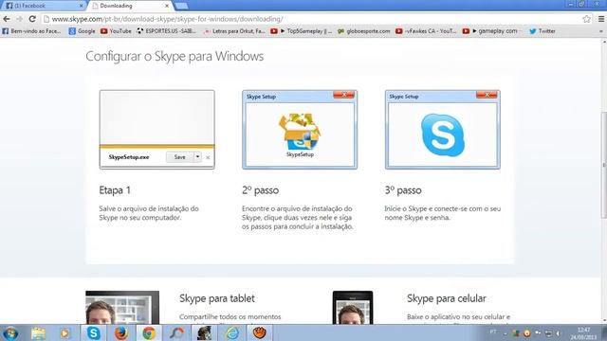
Task: Open the Chrome menu icon
Action: [x=601, y=19]
